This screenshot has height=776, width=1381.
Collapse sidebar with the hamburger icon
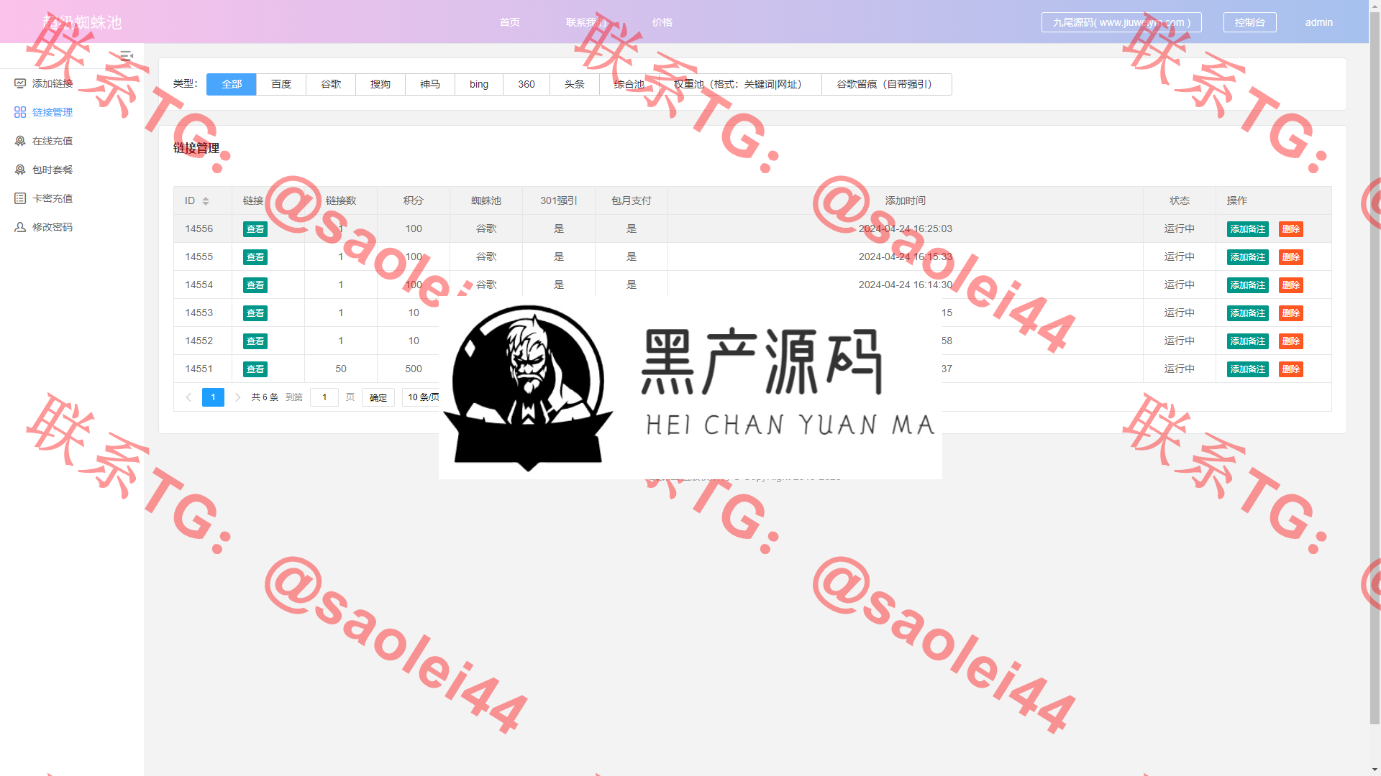pyautogui.click(x=127, y=55)
